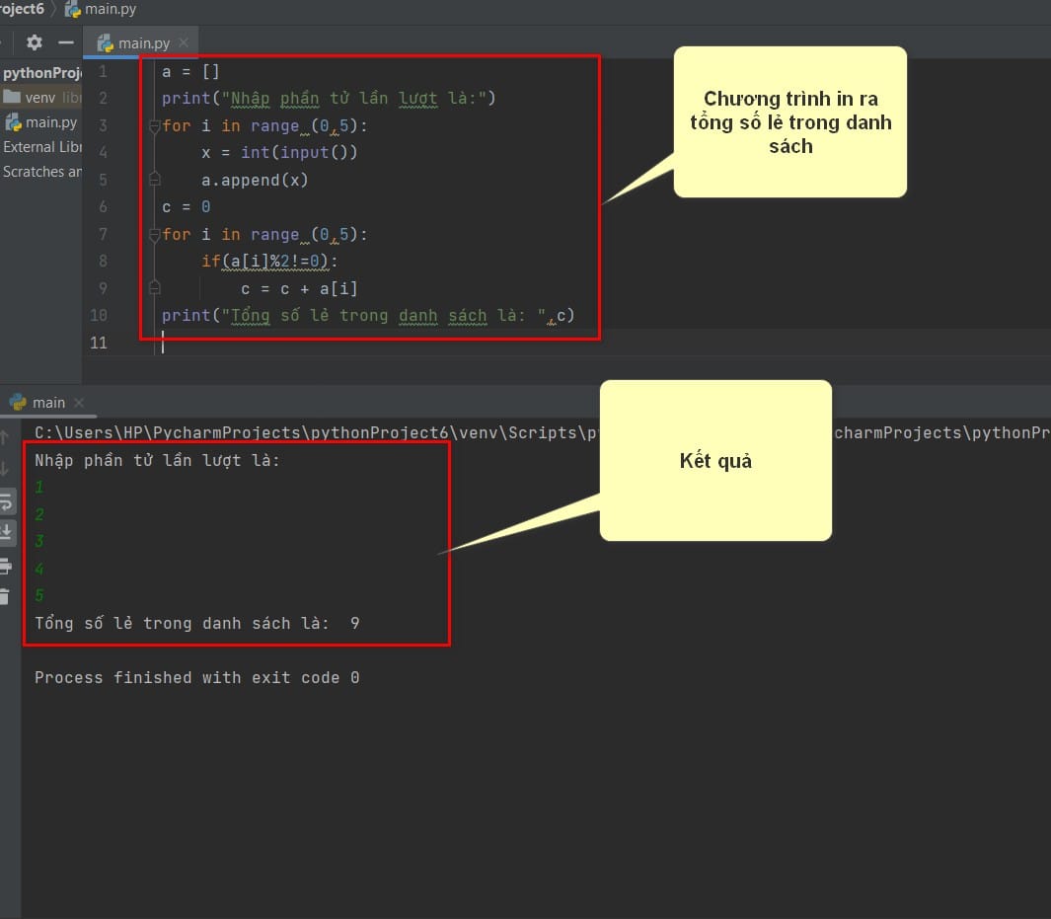Click code 'if(a[i]%2!=0):'
Screen dimensions: 1051x919
(x=269, y=262)
